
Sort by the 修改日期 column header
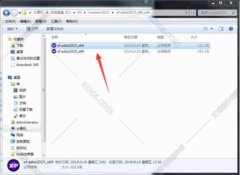[x=130, y=37]
